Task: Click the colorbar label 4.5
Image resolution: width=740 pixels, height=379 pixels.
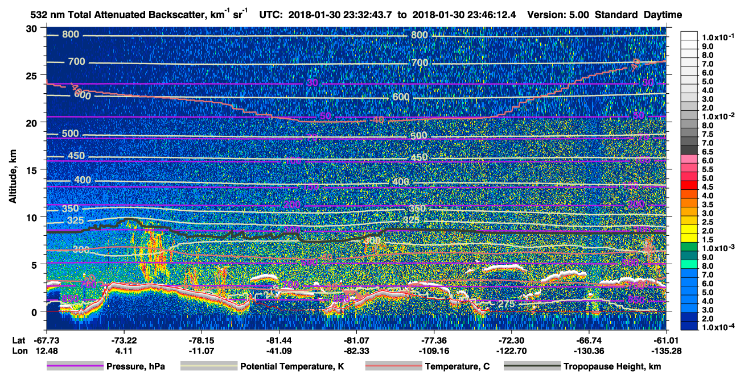Action: 708,187
